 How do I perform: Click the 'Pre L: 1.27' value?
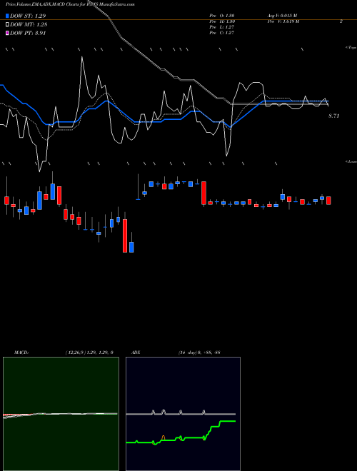pos(222,27)
